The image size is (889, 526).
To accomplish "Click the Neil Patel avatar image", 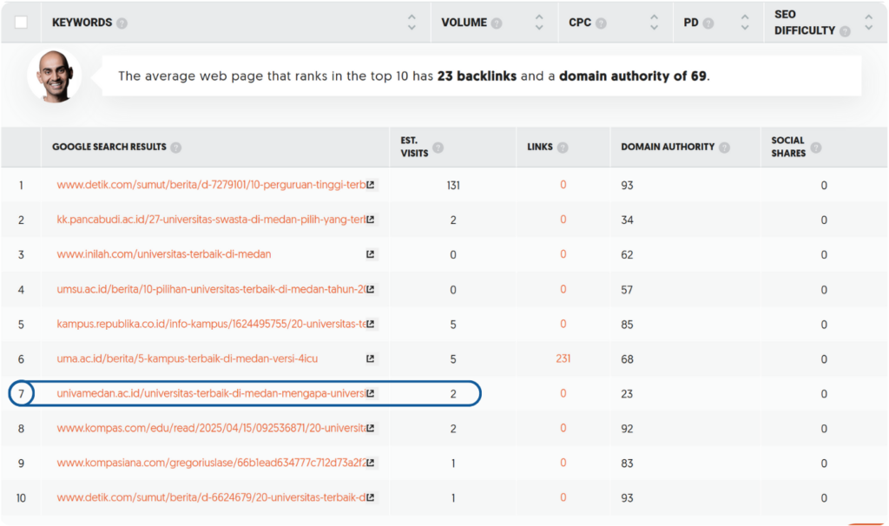I will click(x=55, y=76).
